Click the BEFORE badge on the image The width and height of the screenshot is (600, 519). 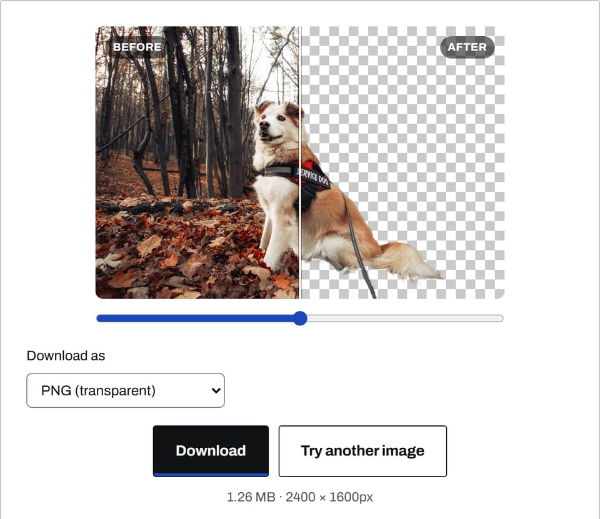137,47
